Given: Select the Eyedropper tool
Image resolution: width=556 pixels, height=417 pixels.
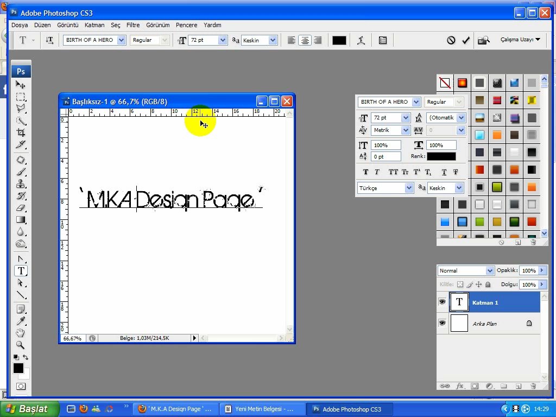Looking at the screenshot, I should point(21,321).
